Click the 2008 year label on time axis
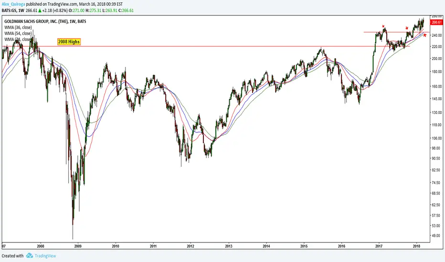 pyautogui.click(x=40, y=246)
